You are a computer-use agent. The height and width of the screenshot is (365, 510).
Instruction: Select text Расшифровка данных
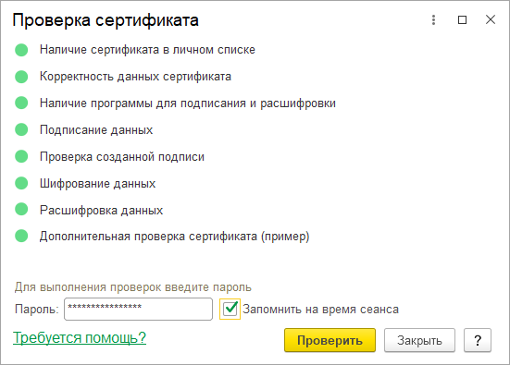point(101,210)
